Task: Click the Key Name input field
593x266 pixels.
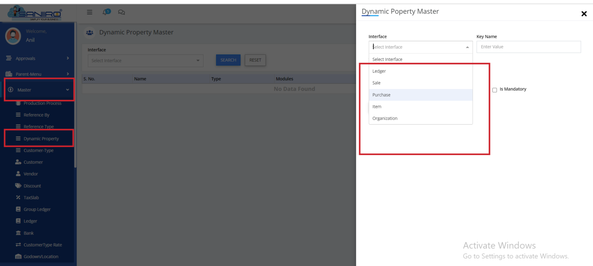Action: tap(528, 47)
